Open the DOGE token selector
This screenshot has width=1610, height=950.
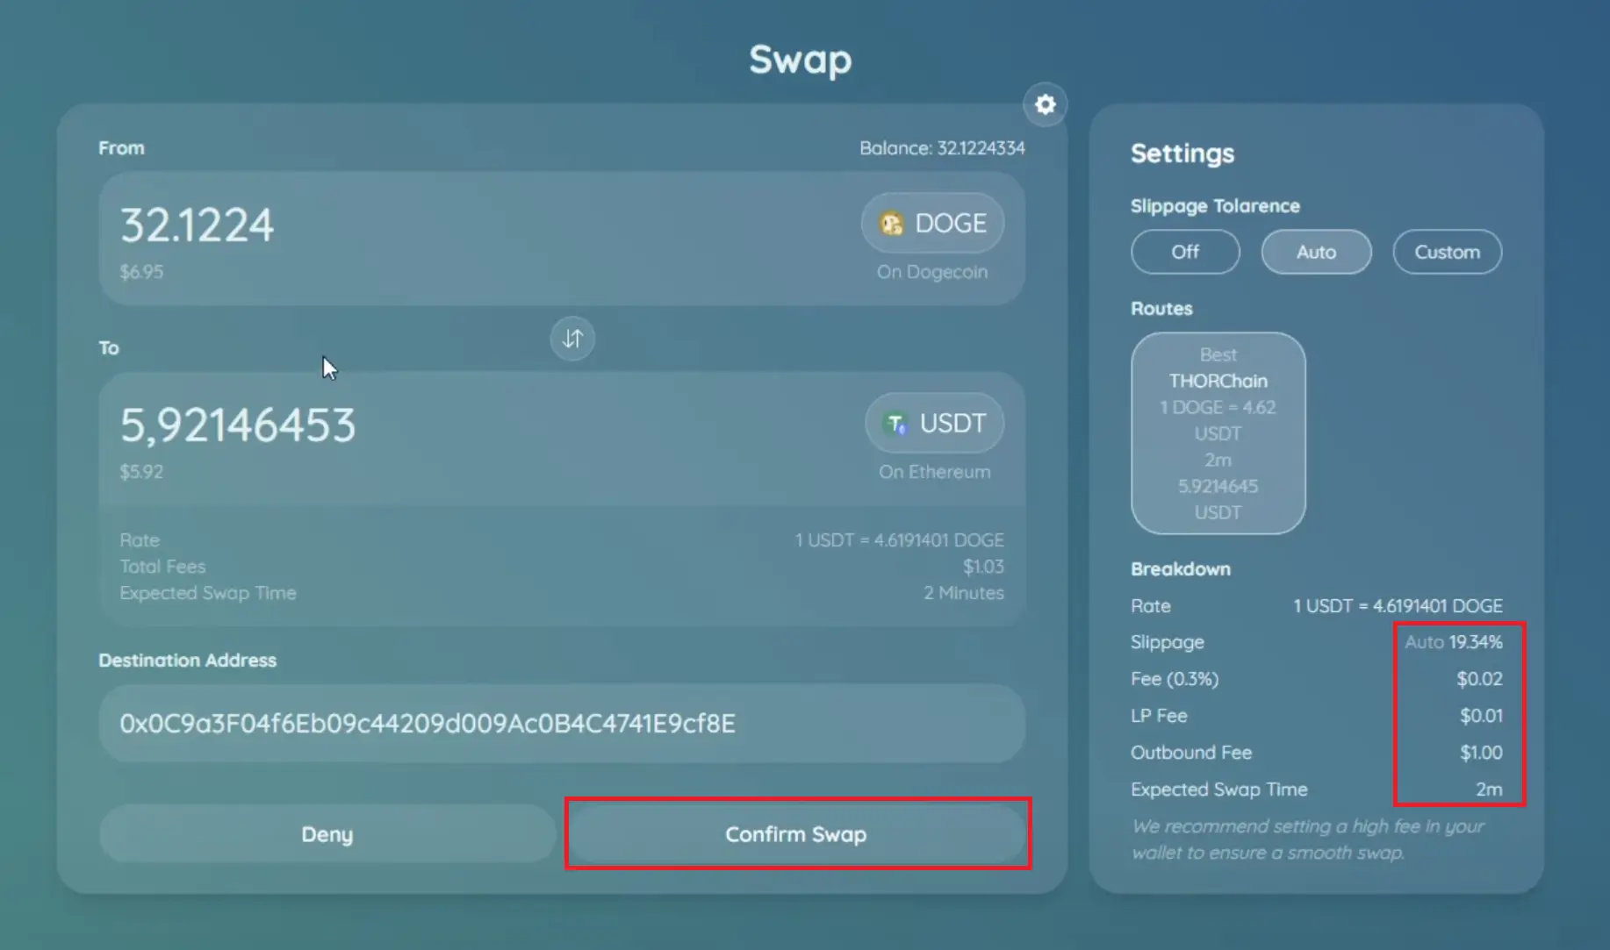click(933, 224)
